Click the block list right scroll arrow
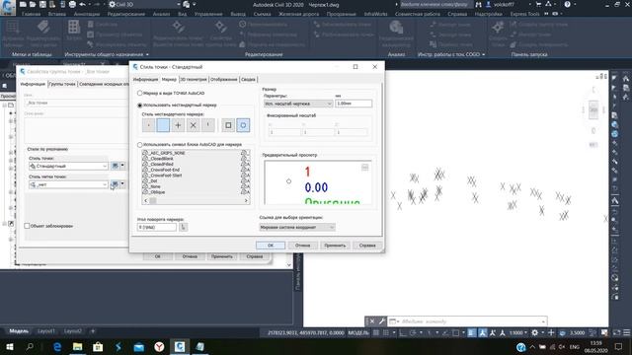 point(246,200)
